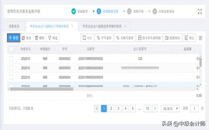Click the 序号重排 reorder button

pos(104,38)
